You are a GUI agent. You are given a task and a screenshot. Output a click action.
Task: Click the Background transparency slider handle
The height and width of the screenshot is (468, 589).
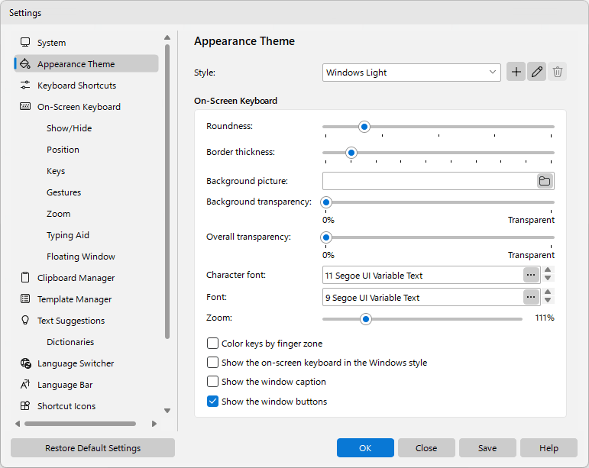click(x=326, y=202)
